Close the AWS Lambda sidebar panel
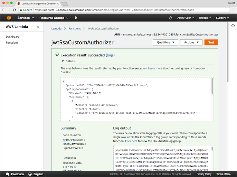237x177 pixels. pyautogui.click(x=38, y=27)
